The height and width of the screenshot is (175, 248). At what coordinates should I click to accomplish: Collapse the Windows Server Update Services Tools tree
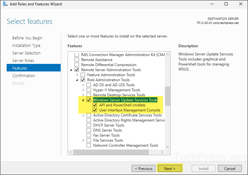click(84, 100)
